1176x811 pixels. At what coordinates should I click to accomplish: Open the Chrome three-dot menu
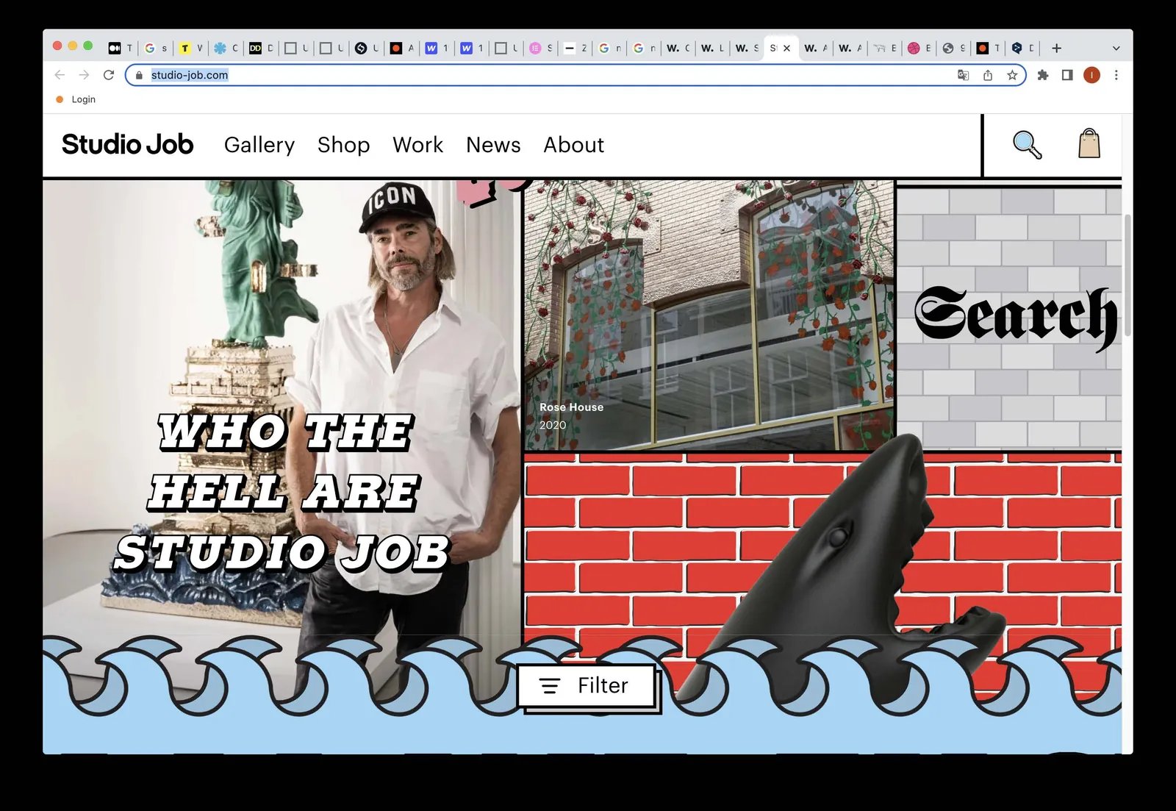coord(1116,75)
